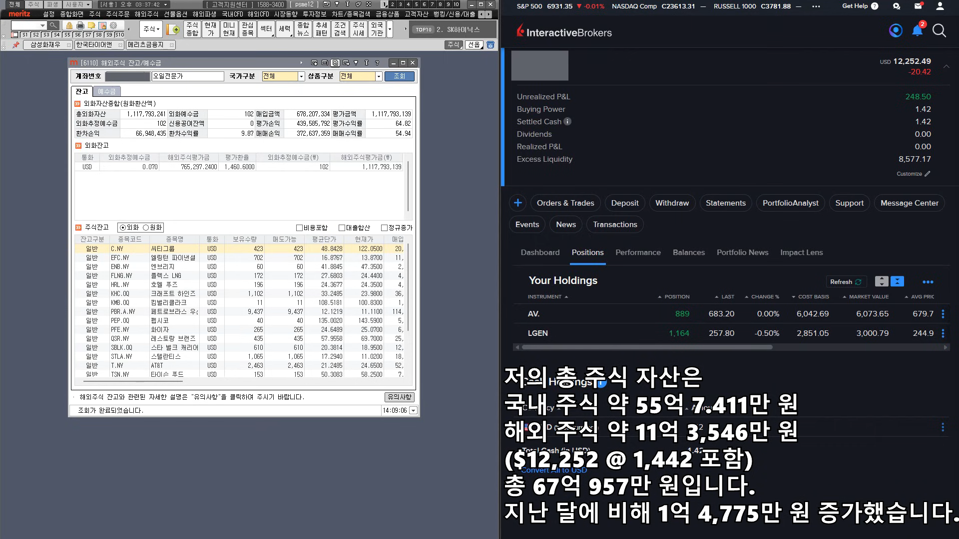Open the 국가구분 dropdown
The height and width of the screenshot is (539, 959).
[301, 76]
